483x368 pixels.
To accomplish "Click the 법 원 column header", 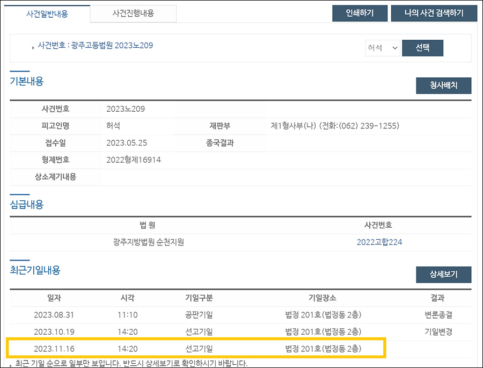I will pos(148,225).
